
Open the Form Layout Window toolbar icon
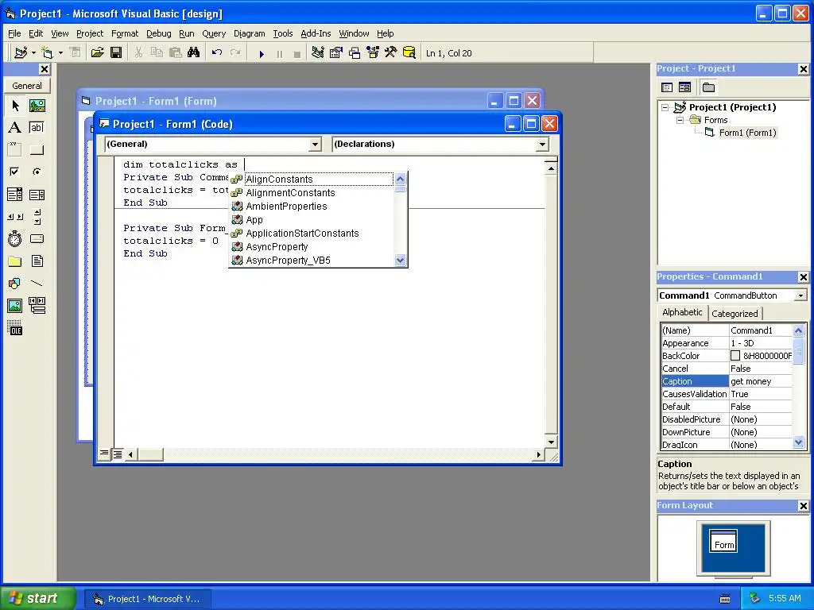pos(355,52)
